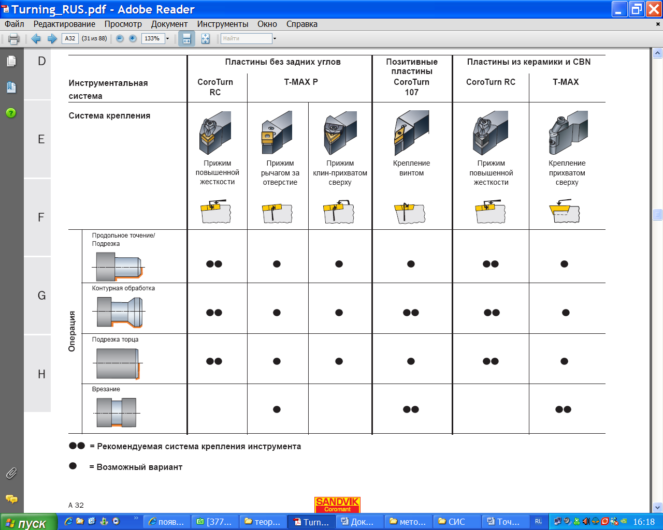Screen dimensions: 663x530
Task: Zoom out with the minus button
Action: pyautogui.click(x=120, y=38)
